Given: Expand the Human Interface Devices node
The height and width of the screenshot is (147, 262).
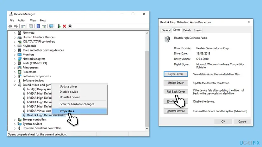Looking at the screenshot, I should tap(15, 37).
